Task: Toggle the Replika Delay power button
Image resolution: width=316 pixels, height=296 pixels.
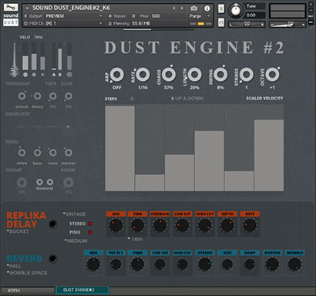Action: [52, 224]
